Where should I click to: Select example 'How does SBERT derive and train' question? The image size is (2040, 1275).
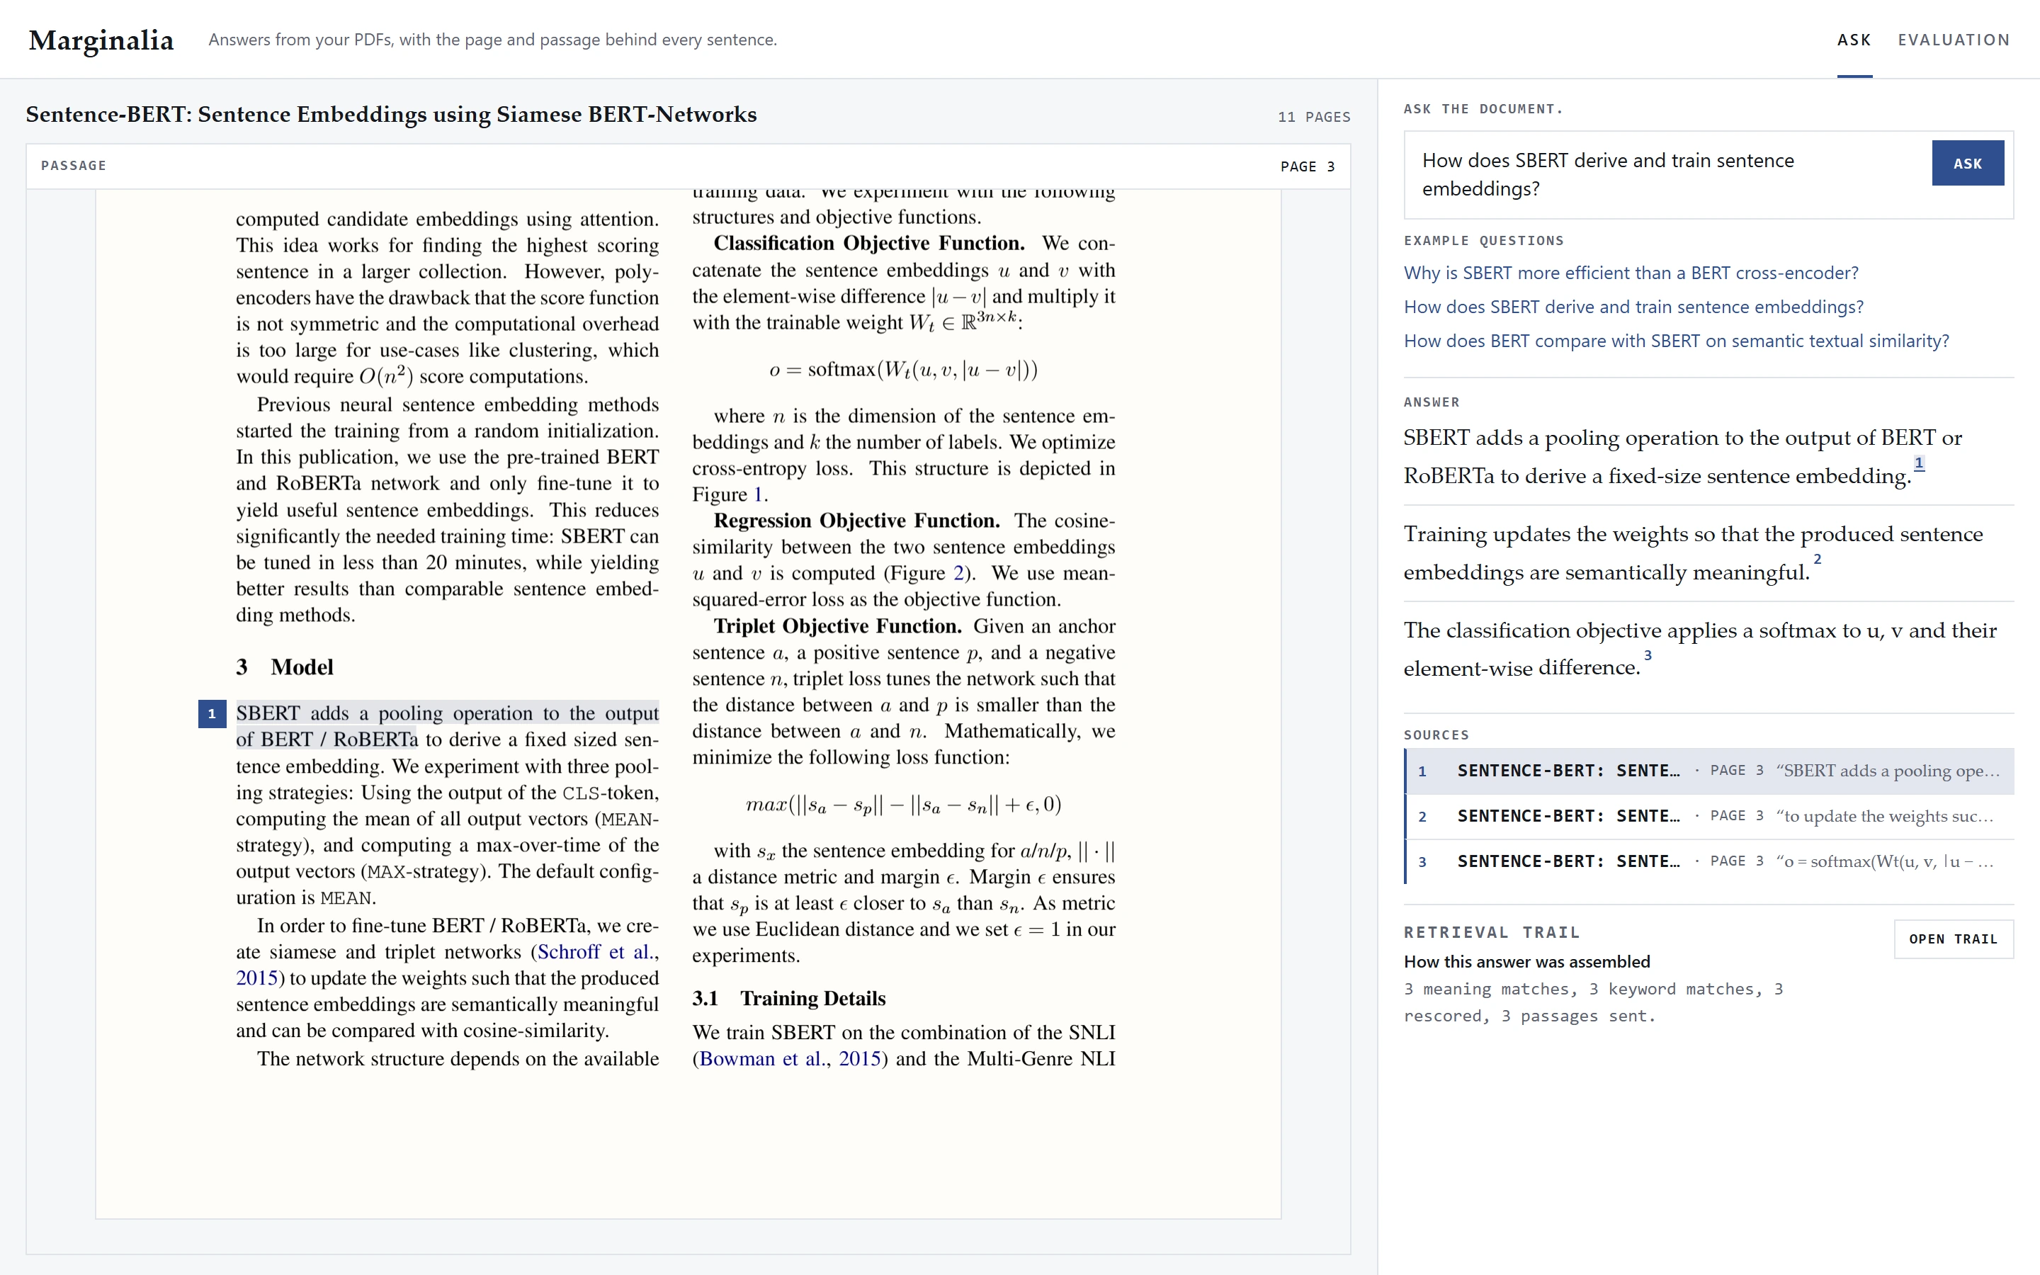pyautogui.click(x=1633, y=307)
